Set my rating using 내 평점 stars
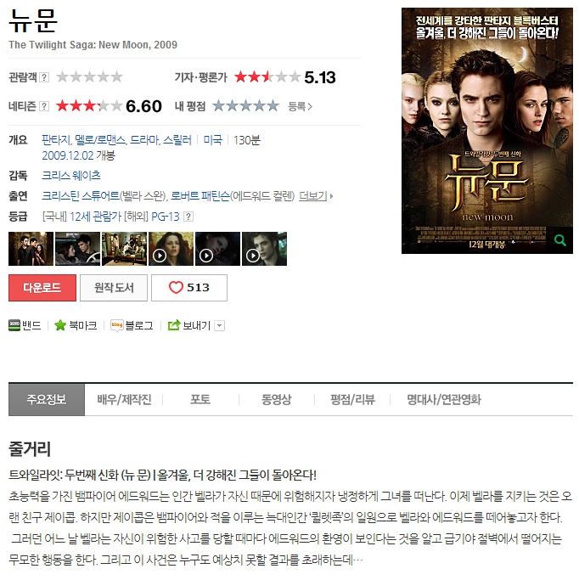The image size is (579, 580). coord(245,106)
